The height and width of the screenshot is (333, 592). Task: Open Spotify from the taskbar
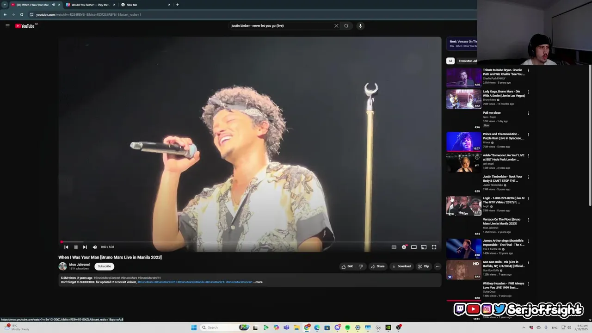click(347, 327)
